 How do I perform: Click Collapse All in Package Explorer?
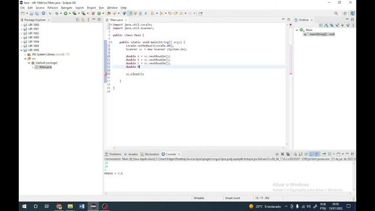(x=77, y=20)
